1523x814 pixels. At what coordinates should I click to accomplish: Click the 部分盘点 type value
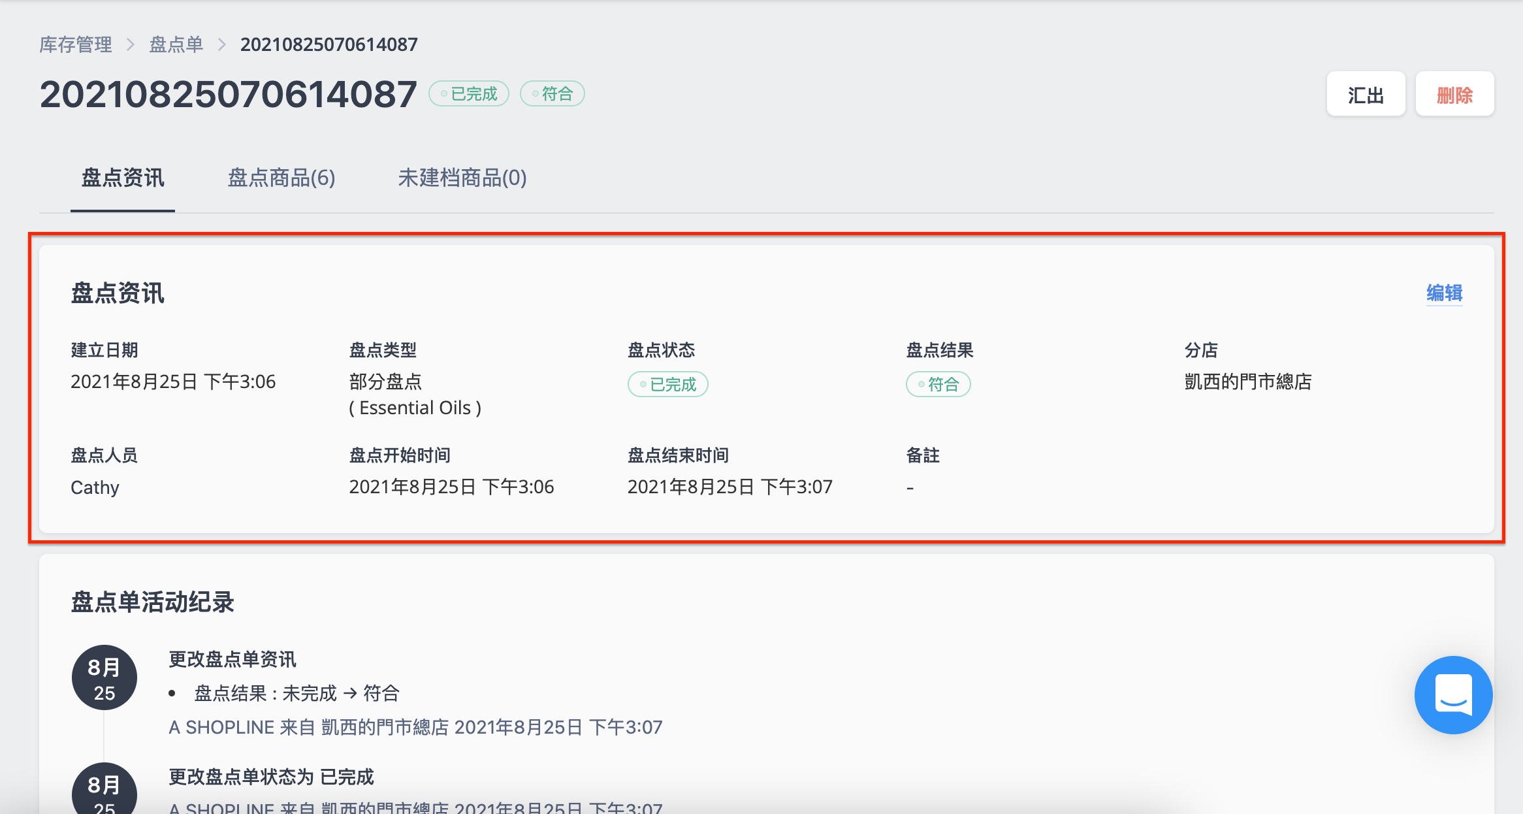pos(385,382)
